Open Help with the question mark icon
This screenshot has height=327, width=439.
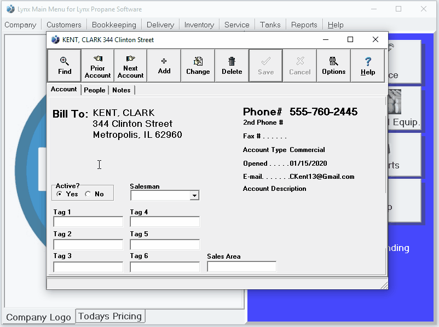coord(368,66)
